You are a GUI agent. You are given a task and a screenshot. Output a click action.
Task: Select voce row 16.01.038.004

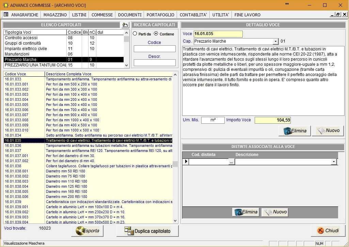[88, 187]
